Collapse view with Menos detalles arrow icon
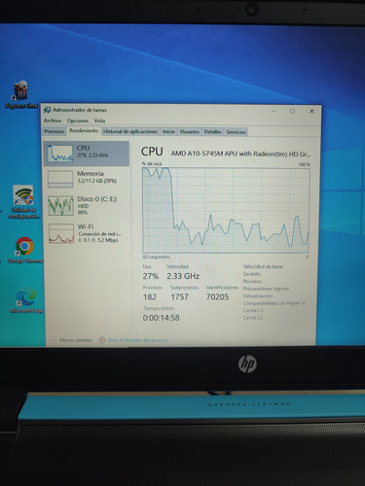This screenshot has width=365, height=486. point(53,340)
